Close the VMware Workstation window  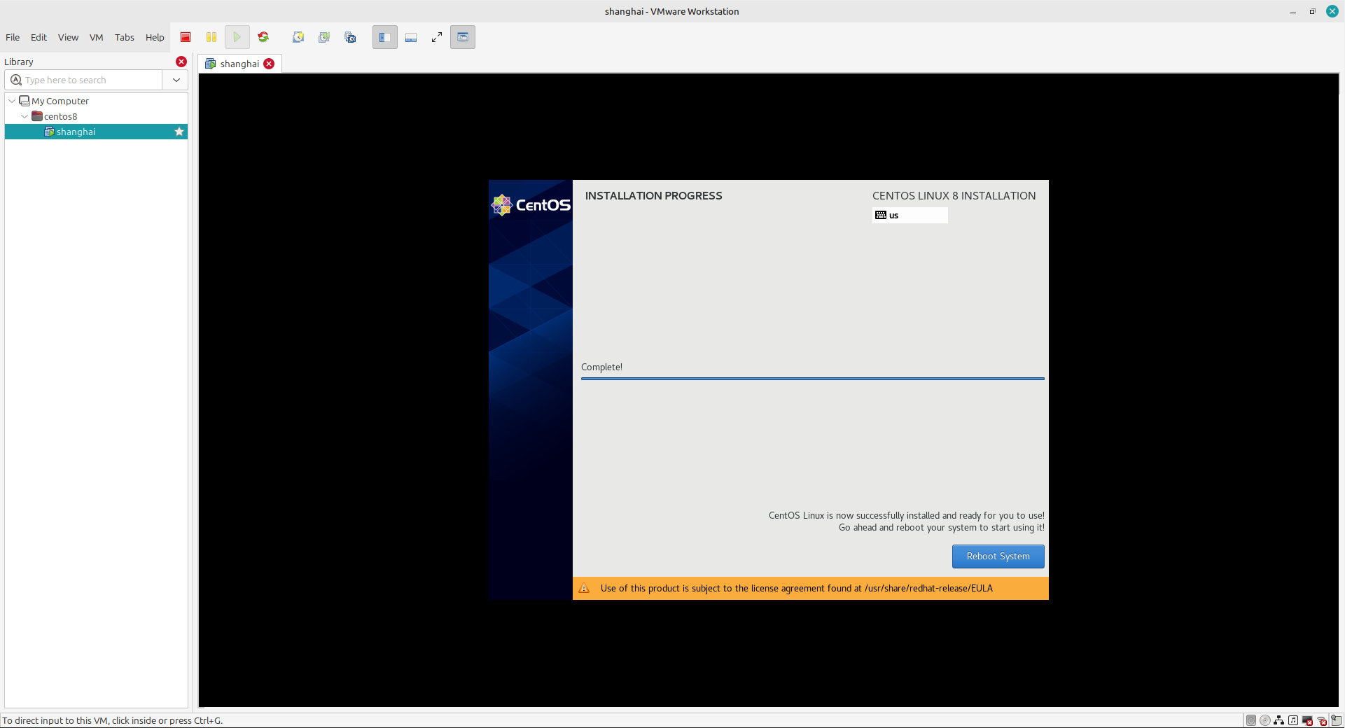click(1332, 11)
